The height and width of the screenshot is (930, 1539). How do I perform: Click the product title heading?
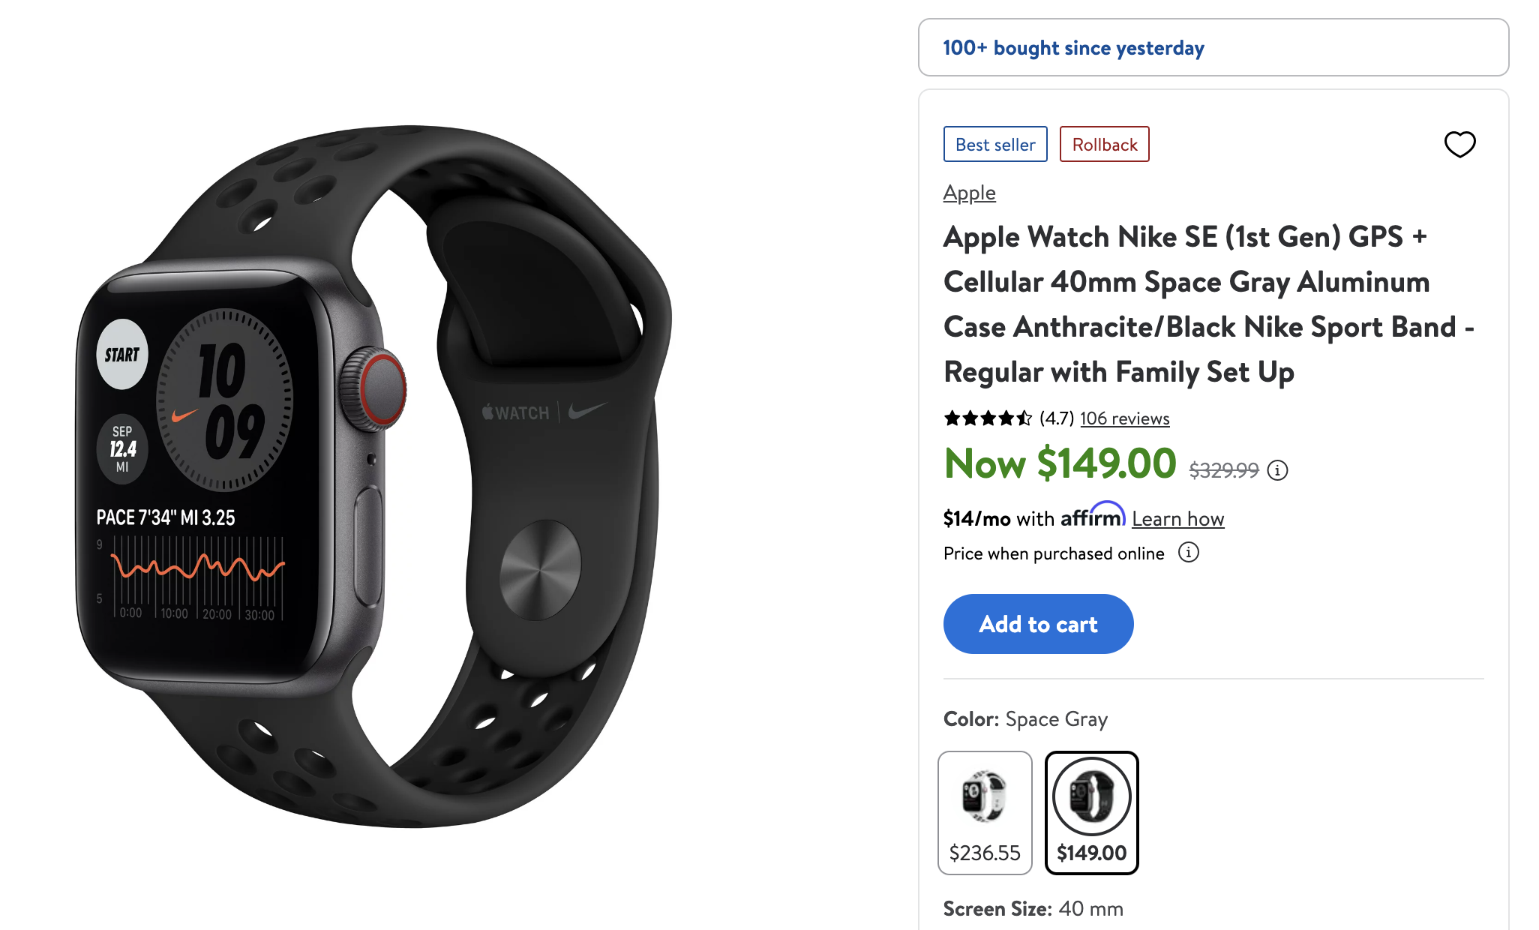tap(1209, 304)
